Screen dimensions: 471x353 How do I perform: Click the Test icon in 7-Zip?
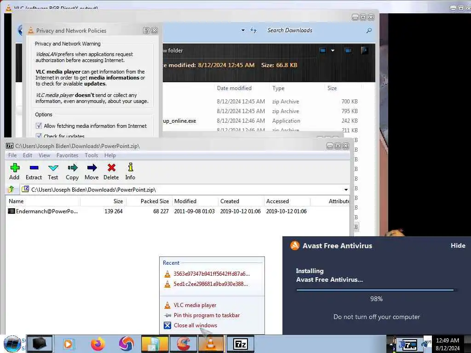click(x=53, y=172)
